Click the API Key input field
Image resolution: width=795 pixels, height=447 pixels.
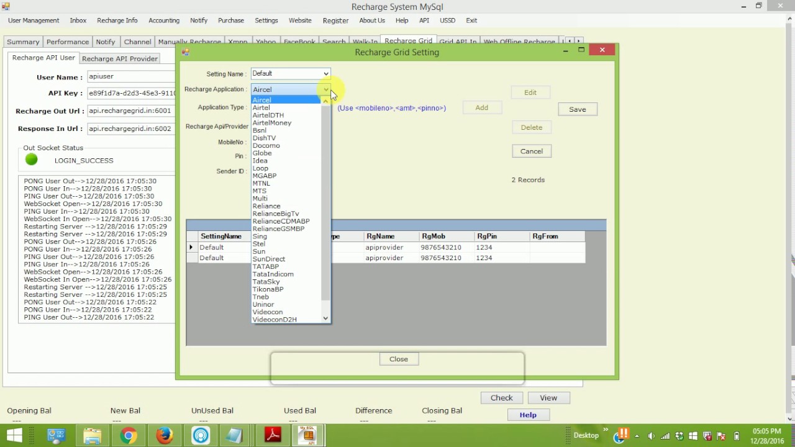[x=131, y=93]
